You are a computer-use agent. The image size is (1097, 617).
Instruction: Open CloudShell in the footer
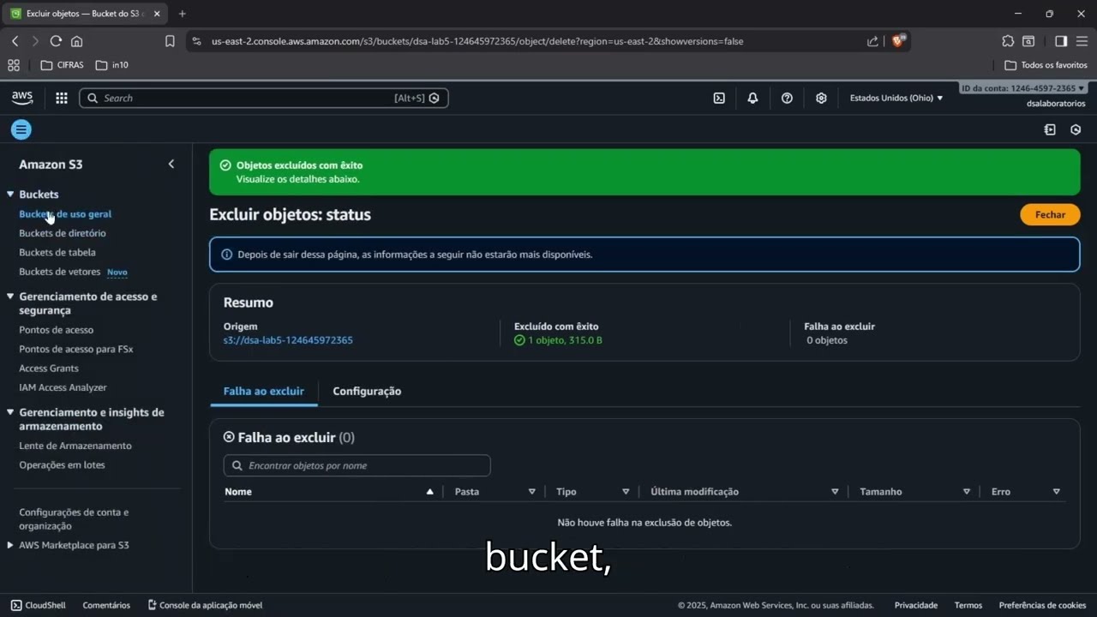(39, 605)
